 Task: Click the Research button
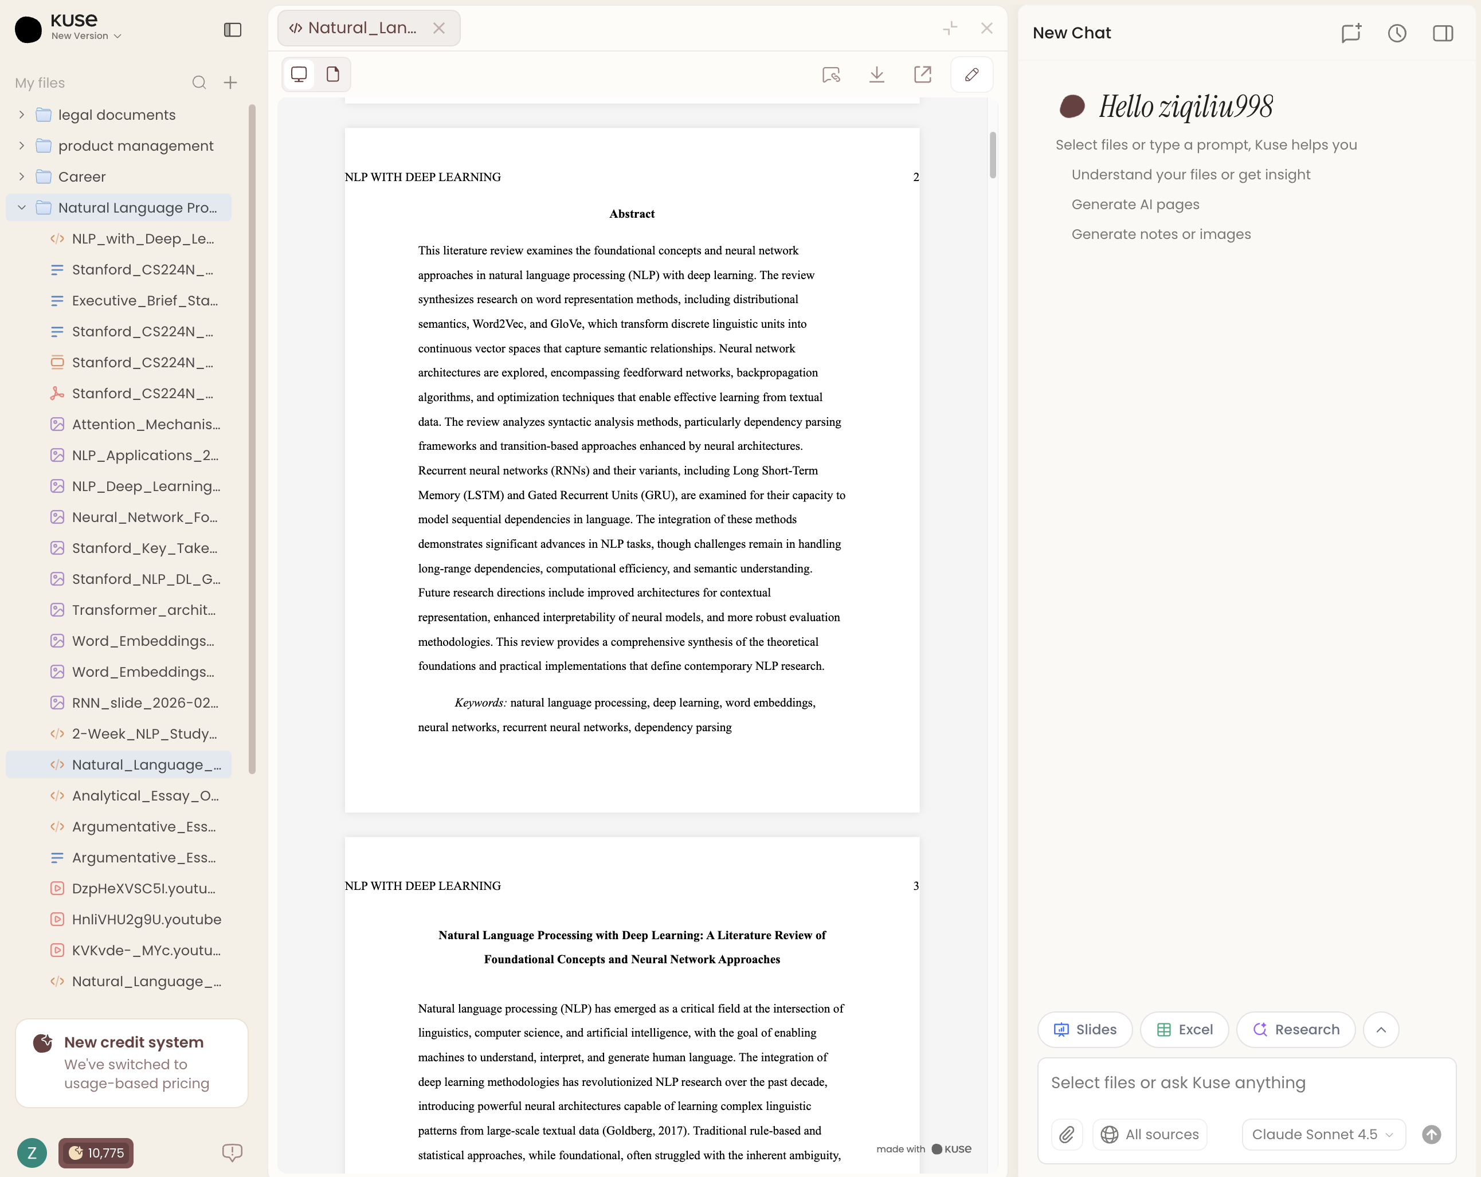1295,1029
